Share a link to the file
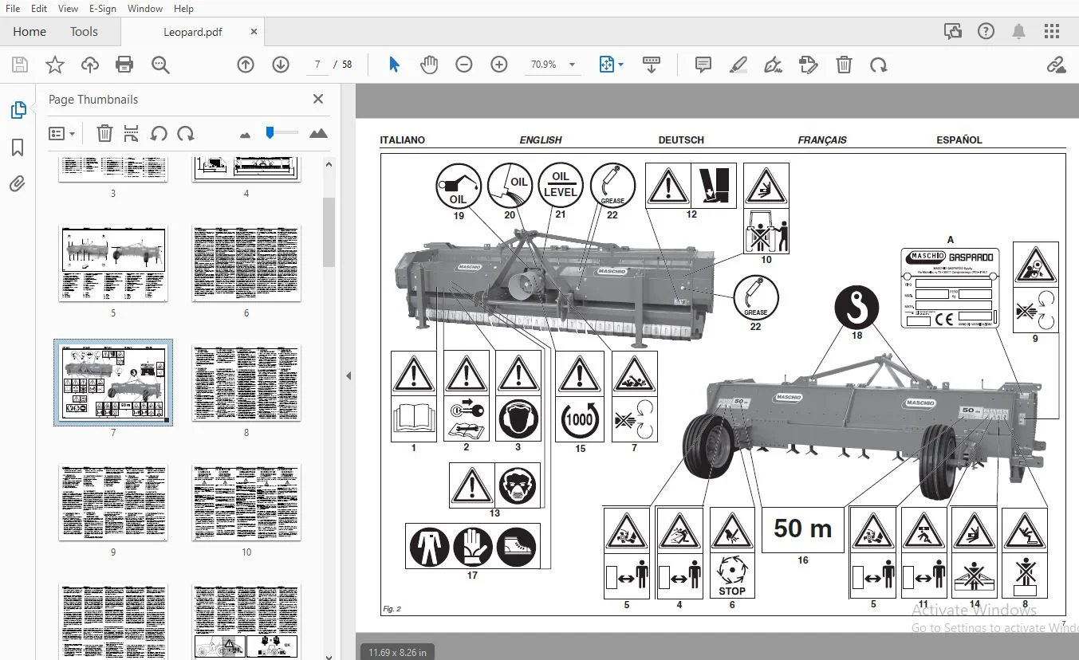 pyautogui.click(x=1056, y=65)
